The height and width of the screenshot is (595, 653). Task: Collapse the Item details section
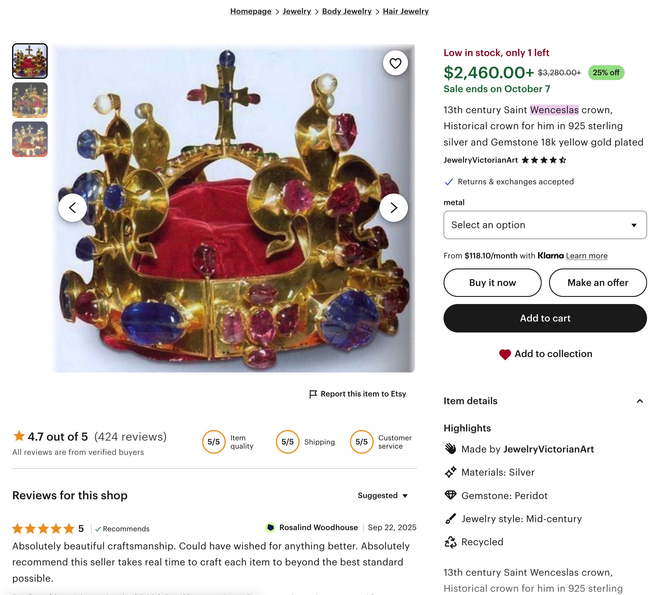[640, 401]
